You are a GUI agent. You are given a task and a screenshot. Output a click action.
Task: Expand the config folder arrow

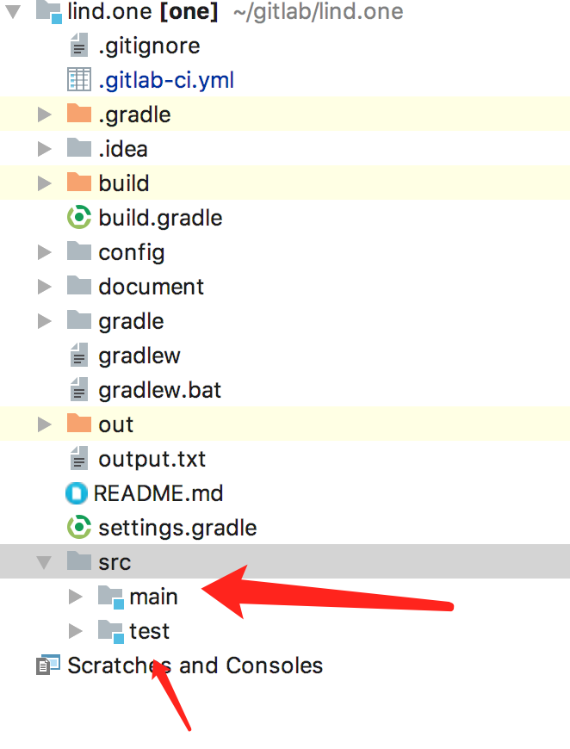click(x=44, y=252)
